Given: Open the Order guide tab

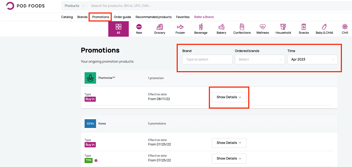Looking at the screenshot, I should tap(122, 17).
